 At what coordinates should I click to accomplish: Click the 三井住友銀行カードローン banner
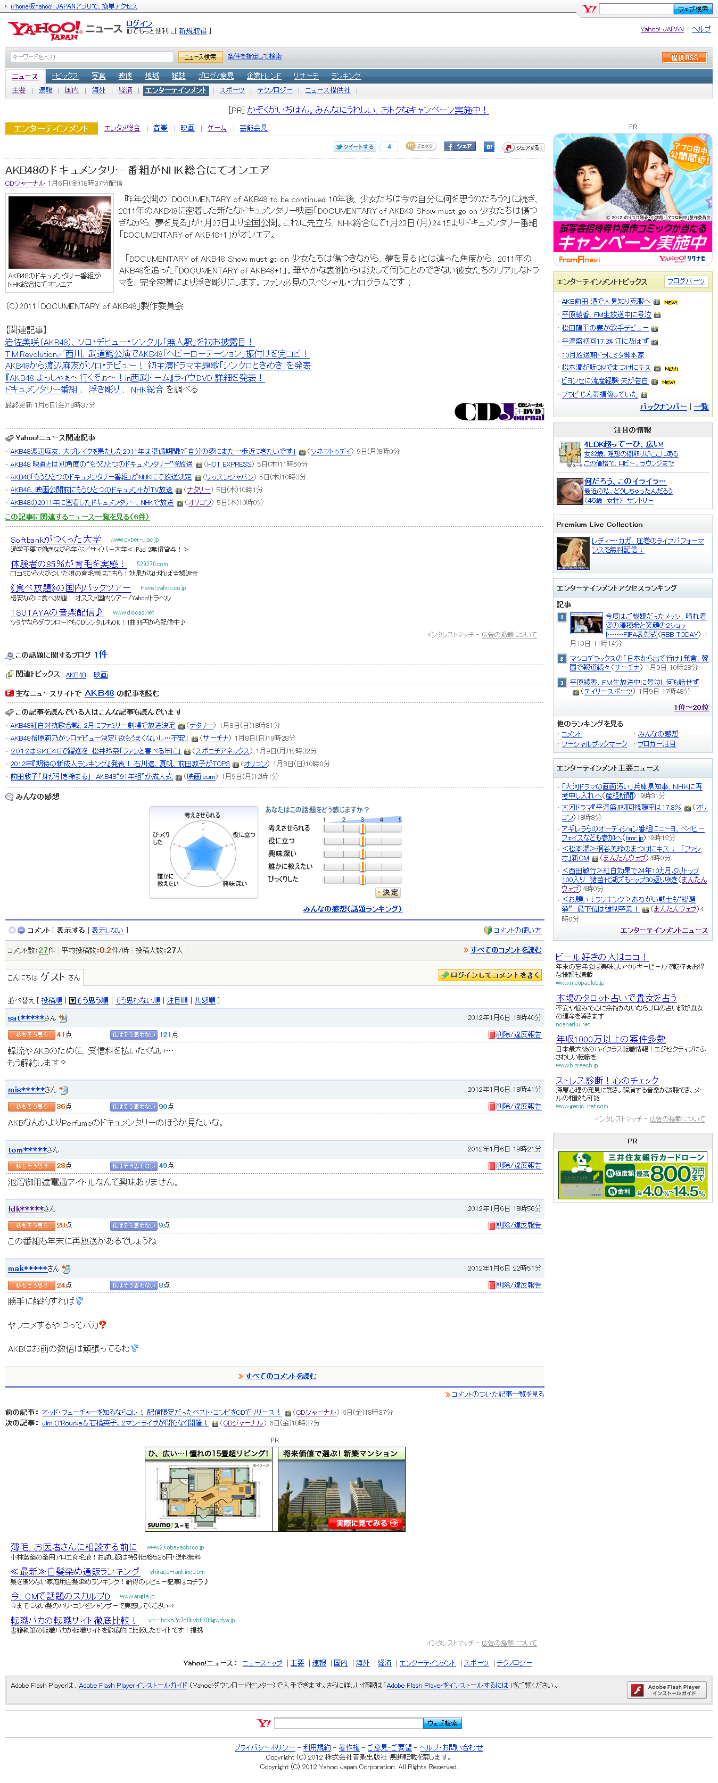click(x=633, y=1175)
